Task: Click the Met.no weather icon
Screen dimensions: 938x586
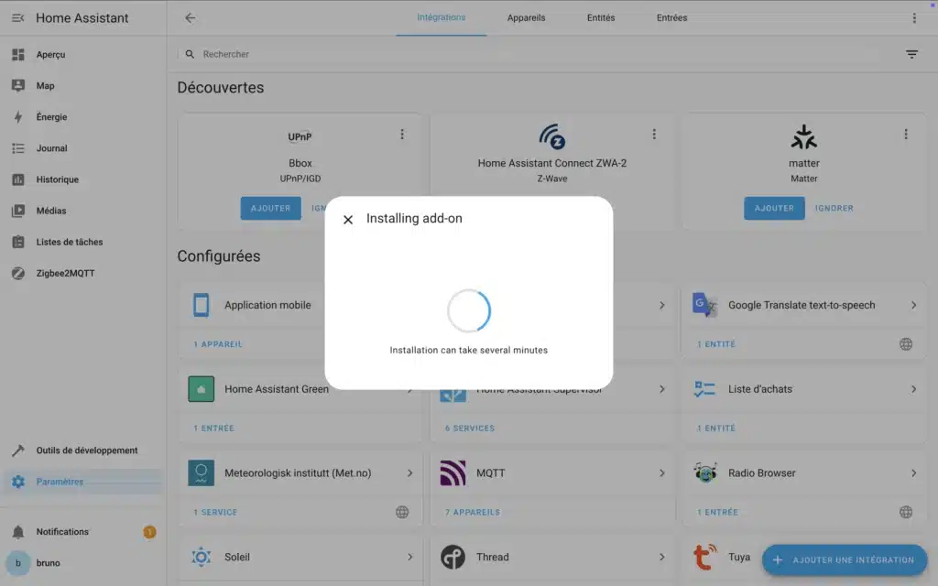Action: 201,473
